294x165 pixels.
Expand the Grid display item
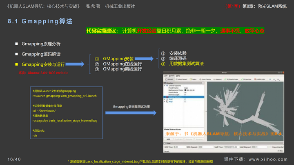(165, 99)
